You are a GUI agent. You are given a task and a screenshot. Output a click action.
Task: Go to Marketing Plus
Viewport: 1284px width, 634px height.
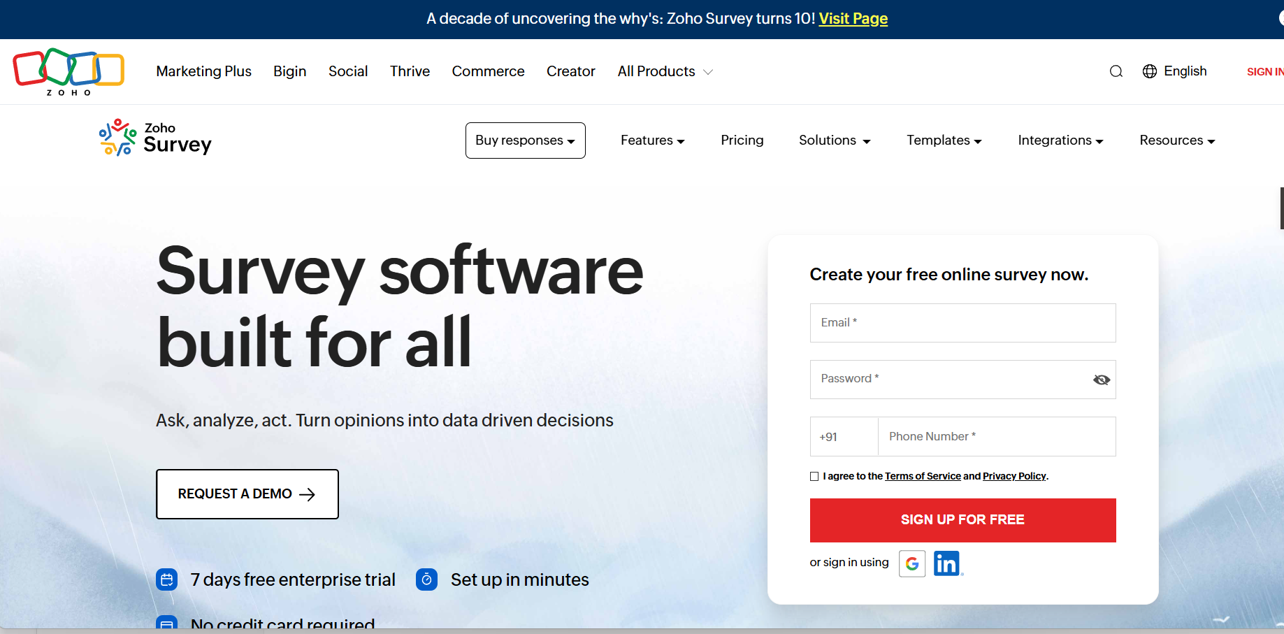[203, 71]
